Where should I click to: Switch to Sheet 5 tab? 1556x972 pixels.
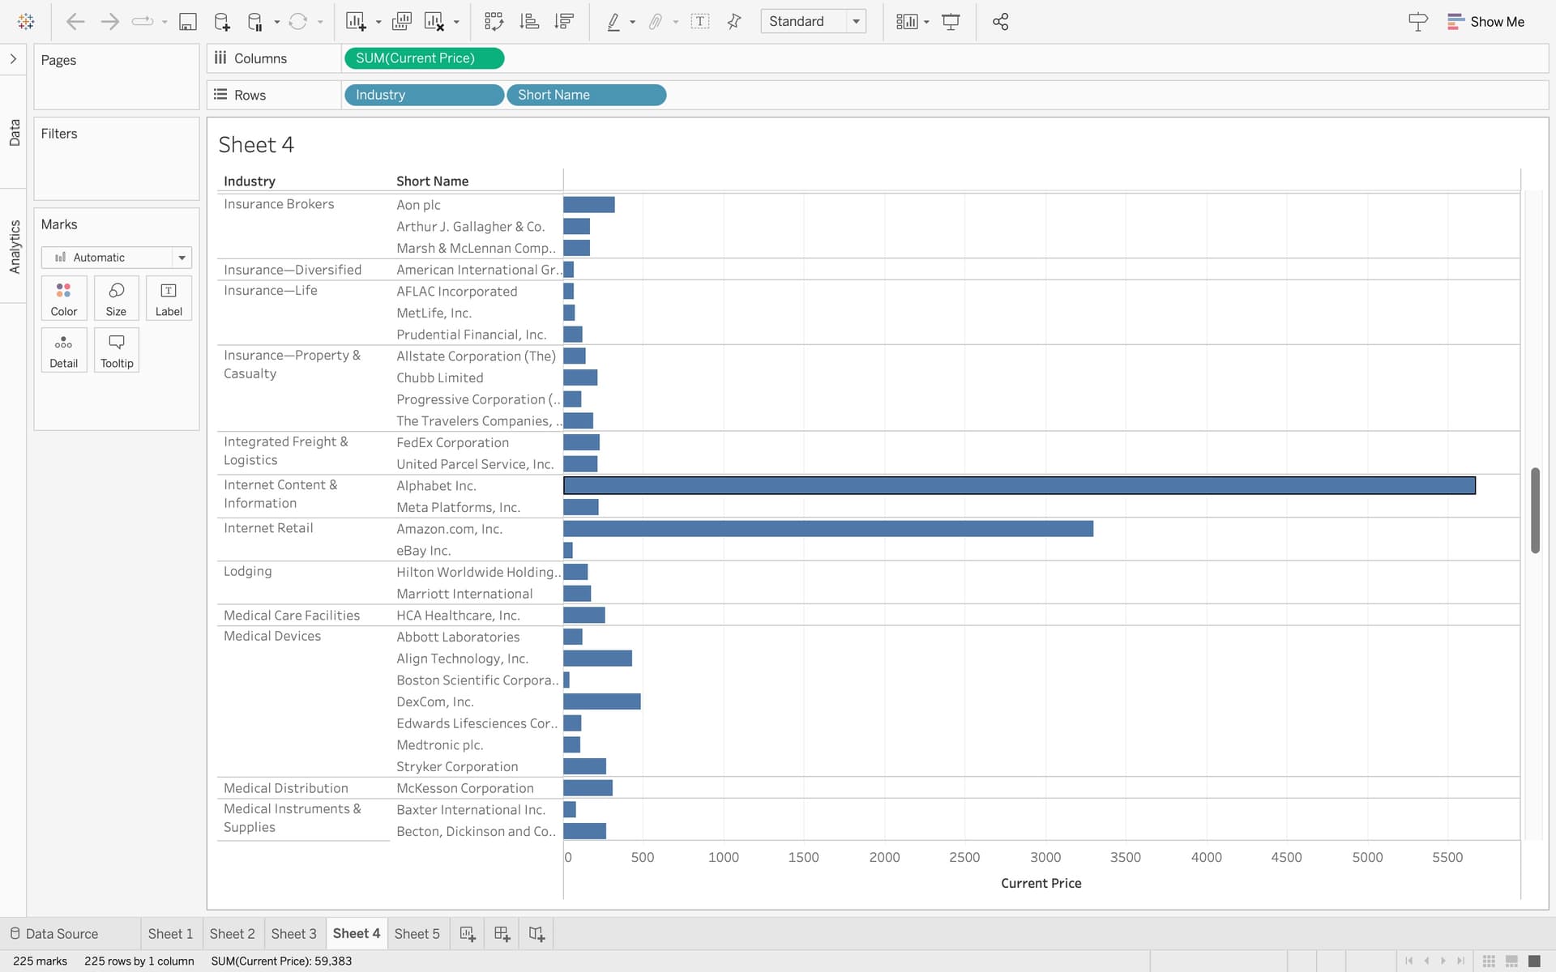[x=417, y=934]
